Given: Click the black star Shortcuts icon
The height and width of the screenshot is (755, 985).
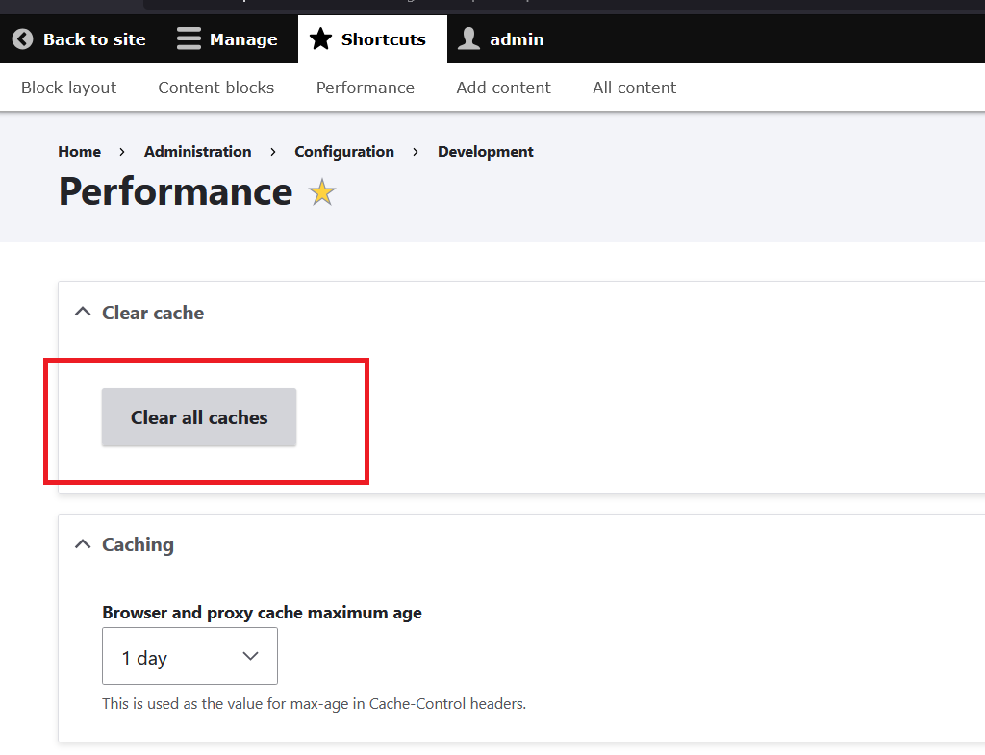Looking at the screenshot, I should coord(320,39).
